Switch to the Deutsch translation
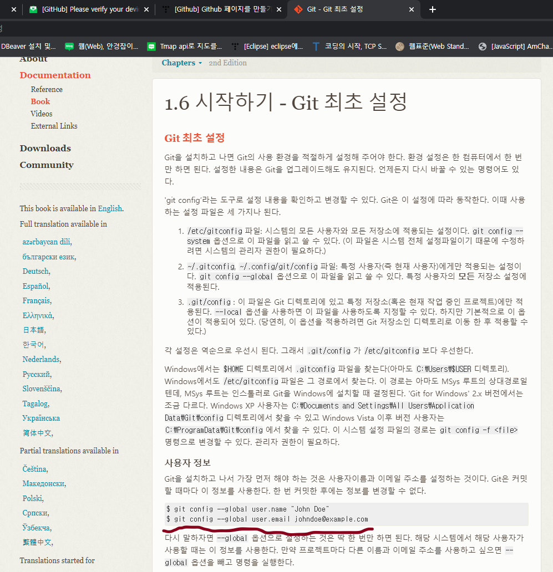 [35, 272]
